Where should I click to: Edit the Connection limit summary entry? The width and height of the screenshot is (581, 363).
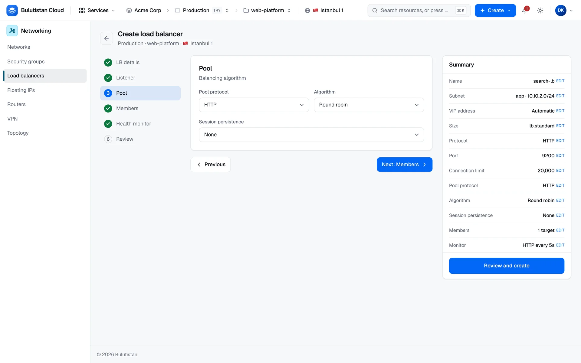pyautogui.click(x=560, y=171)
